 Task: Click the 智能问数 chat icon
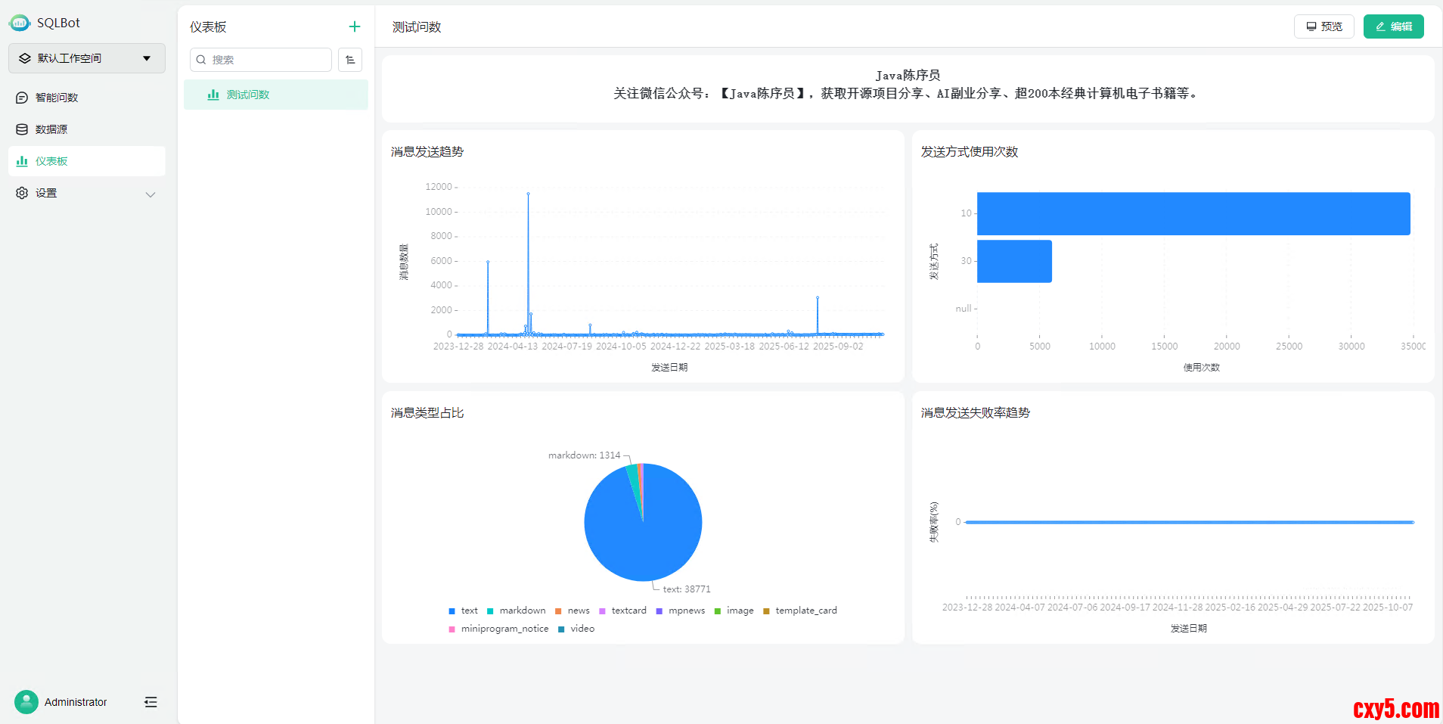[x=22, y=98]
